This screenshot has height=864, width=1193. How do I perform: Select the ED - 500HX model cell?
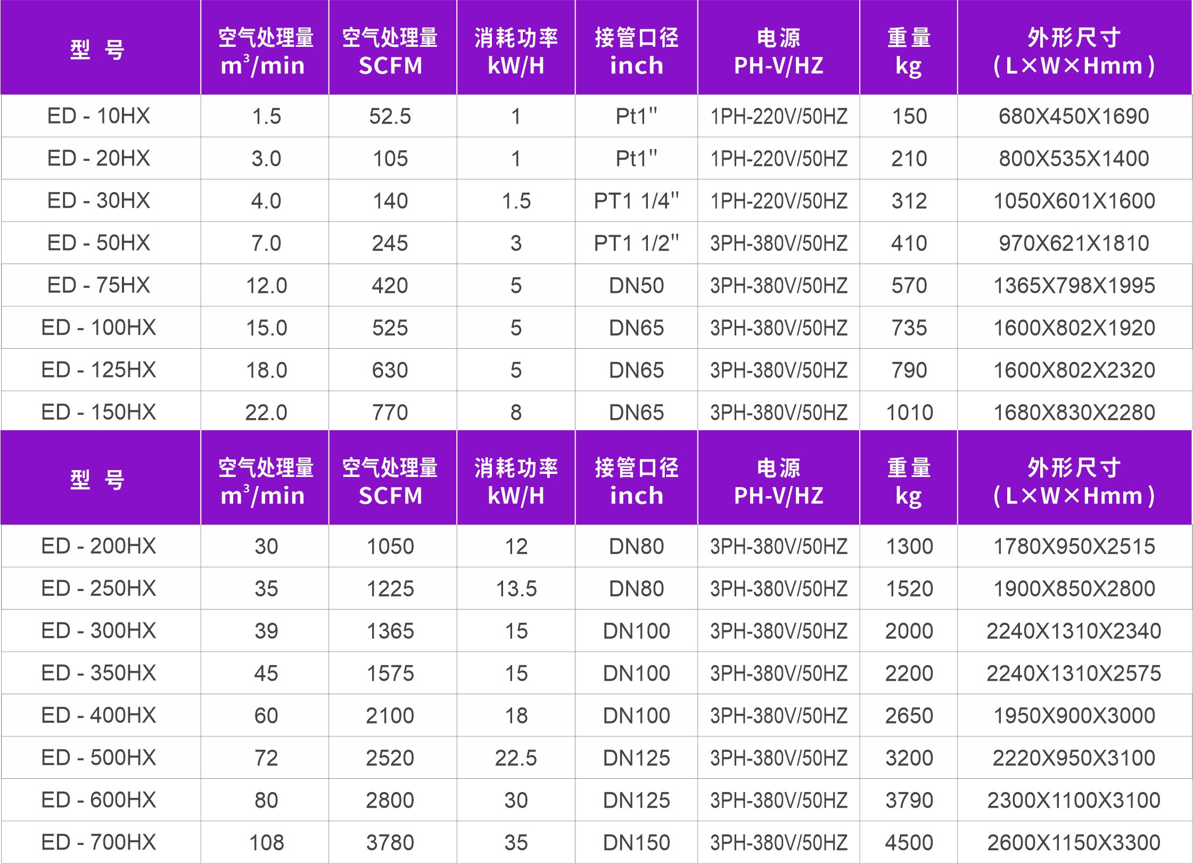click(99, 758)
